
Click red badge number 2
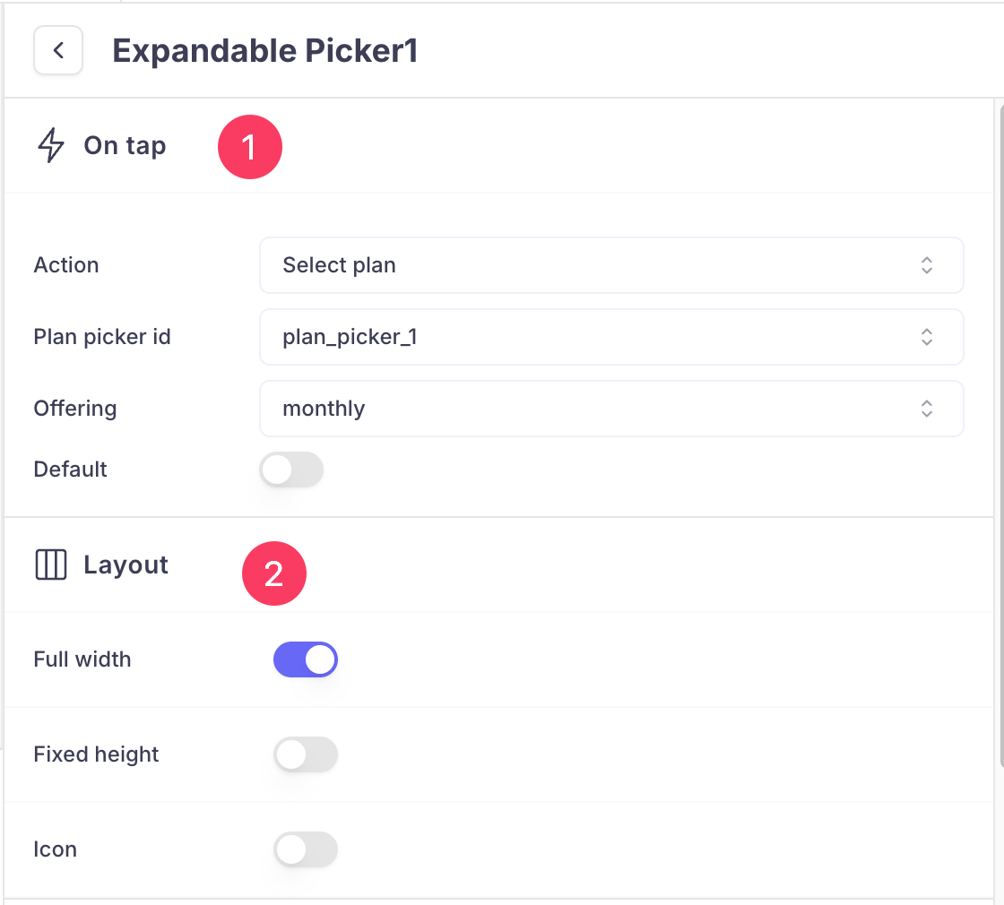pos(274,573)
